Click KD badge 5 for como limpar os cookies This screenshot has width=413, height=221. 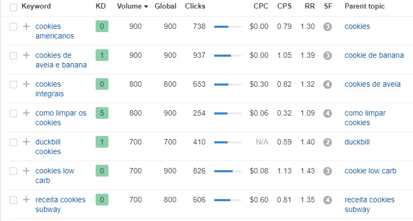(102, 113)
